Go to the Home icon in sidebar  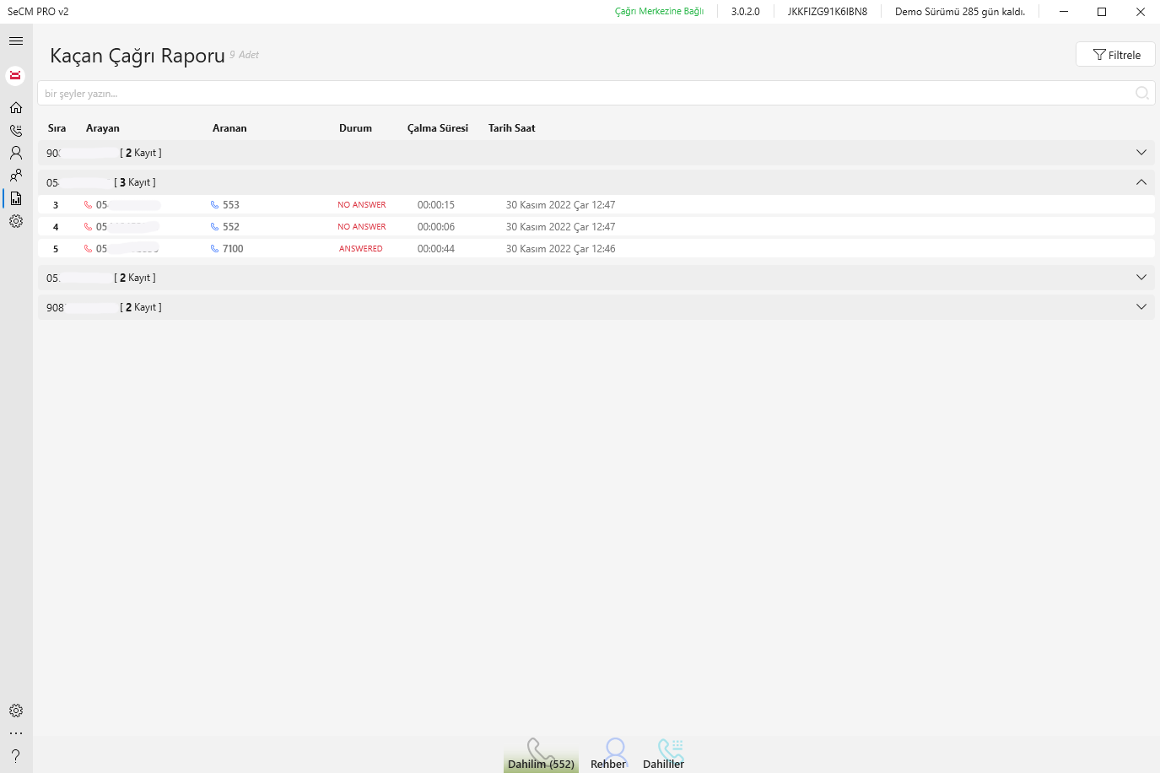pyautogui.click(x=16, y=107)
